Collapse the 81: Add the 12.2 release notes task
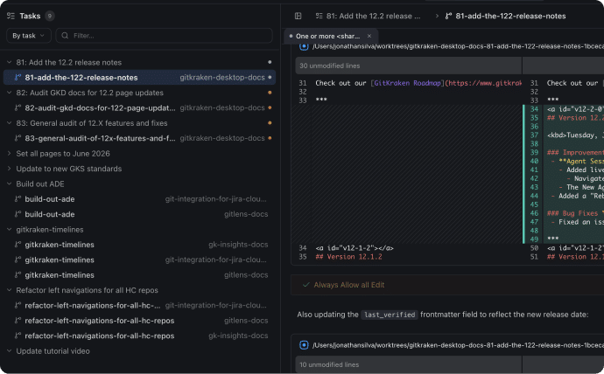 tap(10, 62)
